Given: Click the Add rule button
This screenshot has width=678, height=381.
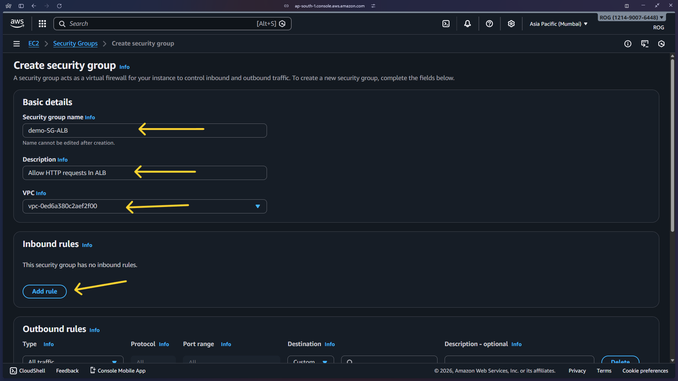Looking at the screenshot, I should pyautogui.click(x=44, y=291).
